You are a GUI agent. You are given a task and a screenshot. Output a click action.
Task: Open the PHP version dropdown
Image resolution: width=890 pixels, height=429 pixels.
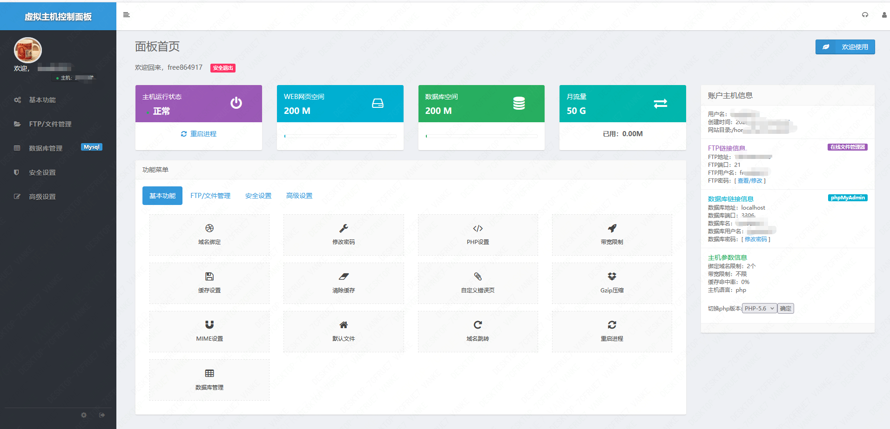[759, 309]
